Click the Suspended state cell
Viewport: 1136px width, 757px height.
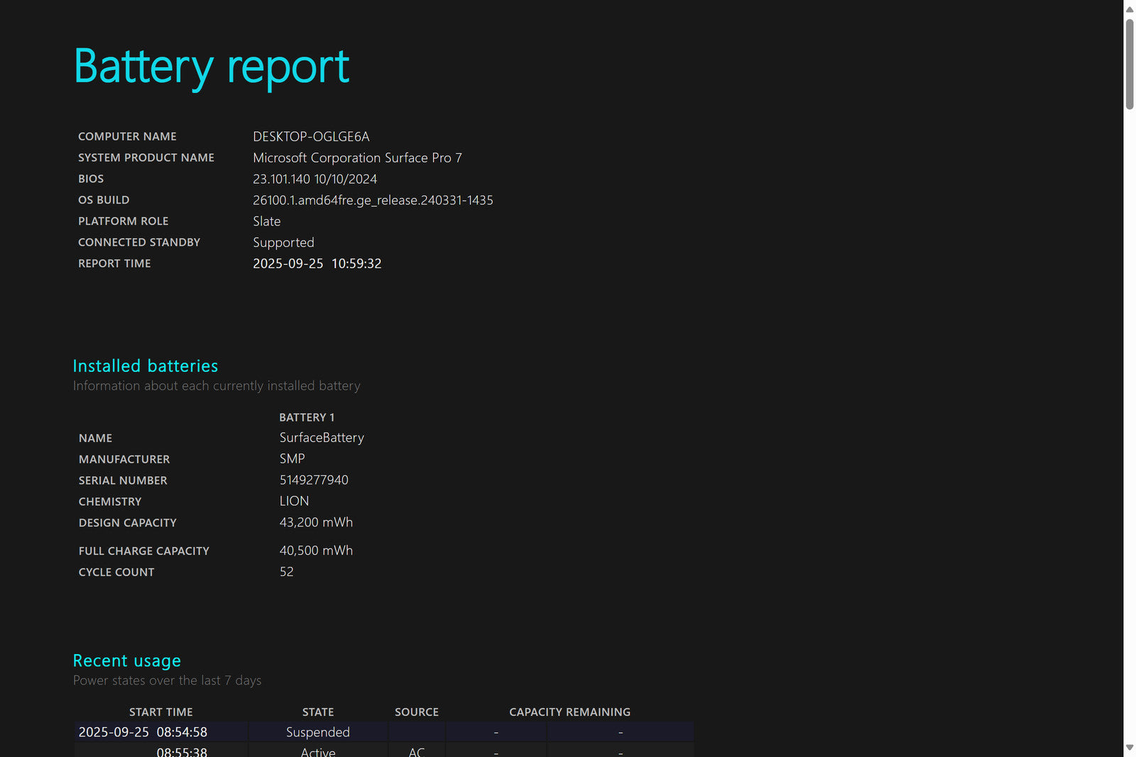tap(317, 732)
